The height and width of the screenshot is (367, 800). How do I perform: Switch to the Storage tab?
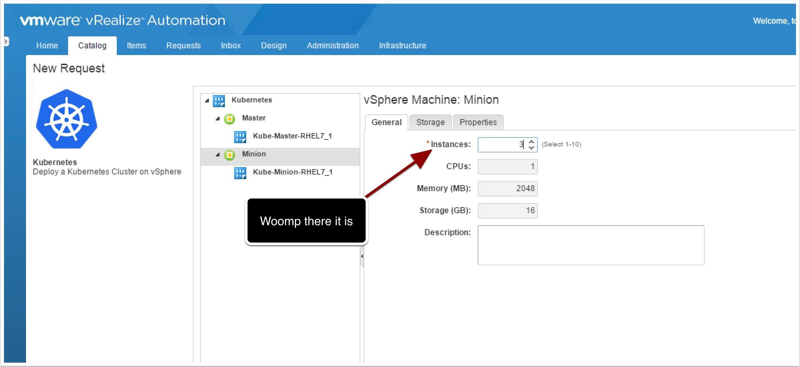[x=430, y=122]
